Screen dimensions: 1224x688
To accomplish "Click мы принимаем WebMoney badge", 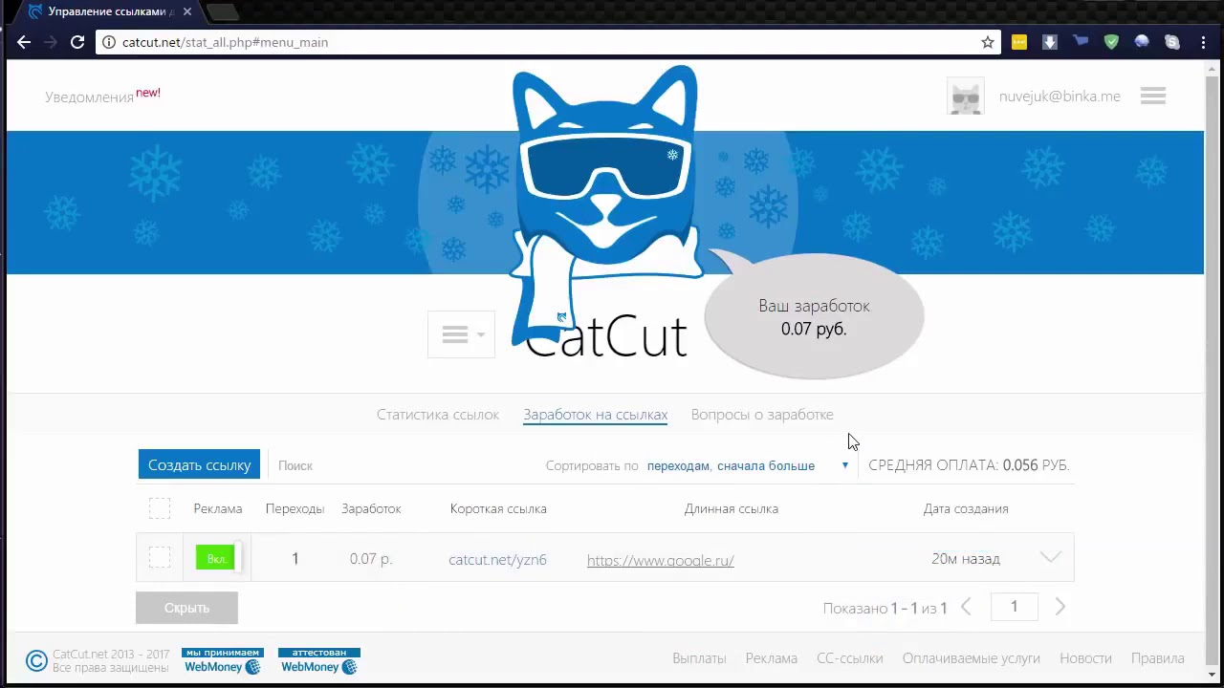I will [x=221, y=660].
